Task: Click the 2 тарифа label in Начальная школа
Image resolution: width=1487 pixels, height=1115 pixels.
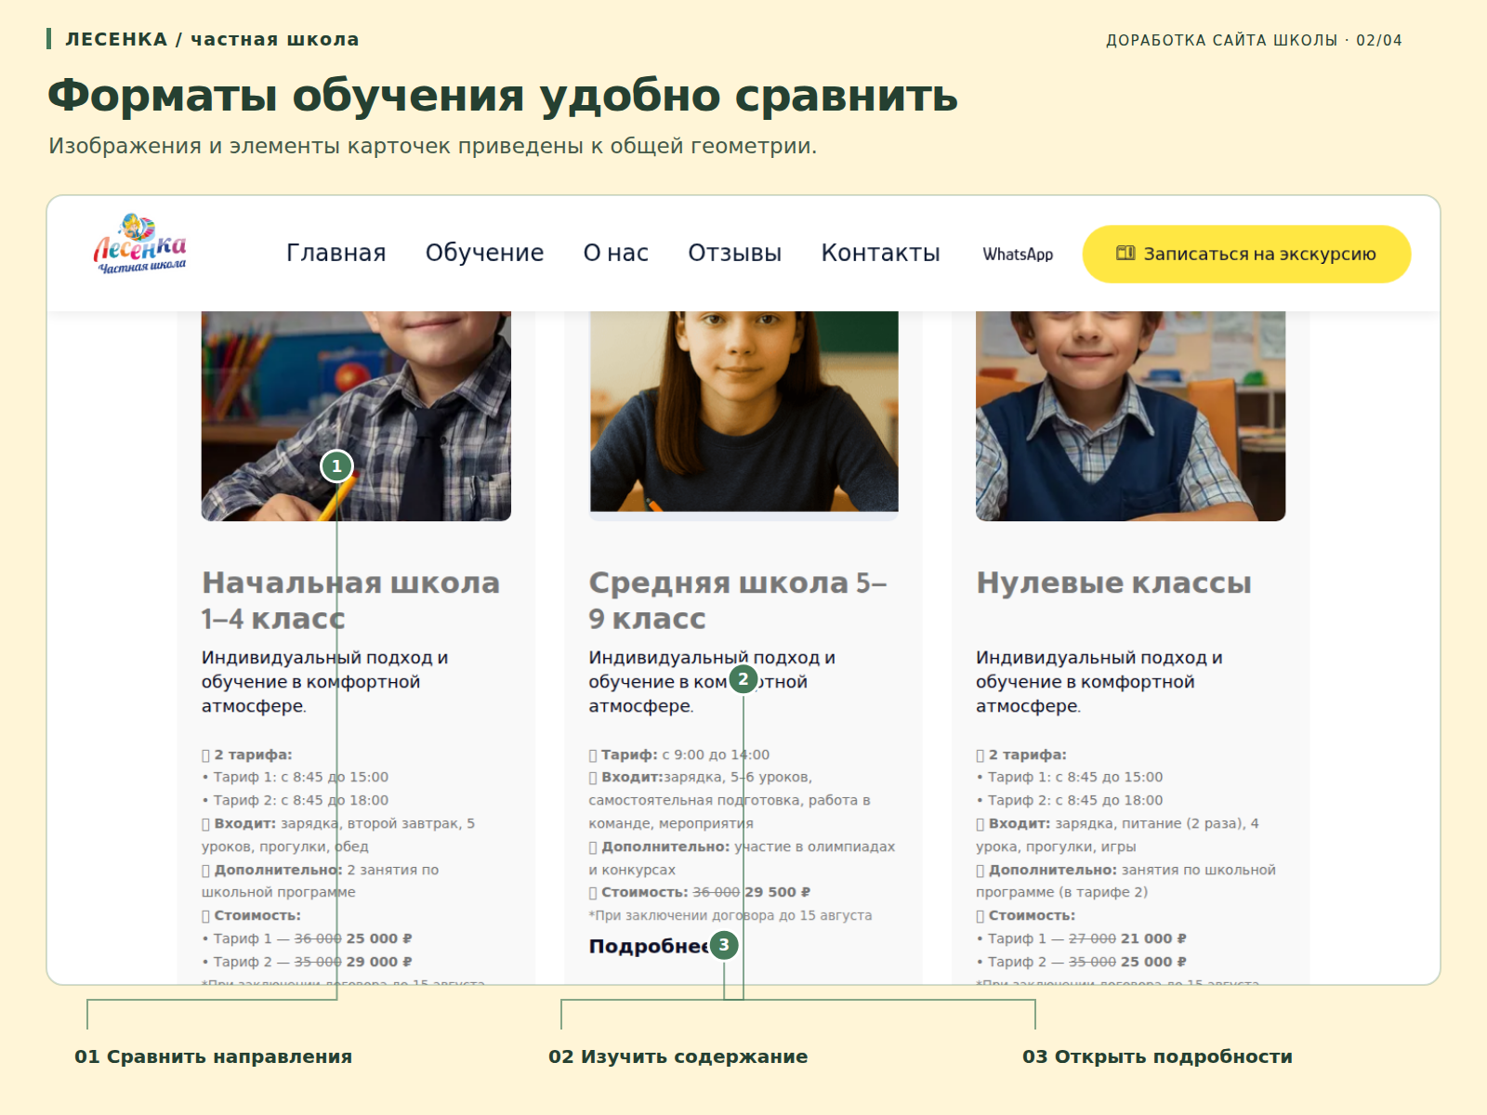Action: point(253,754)
